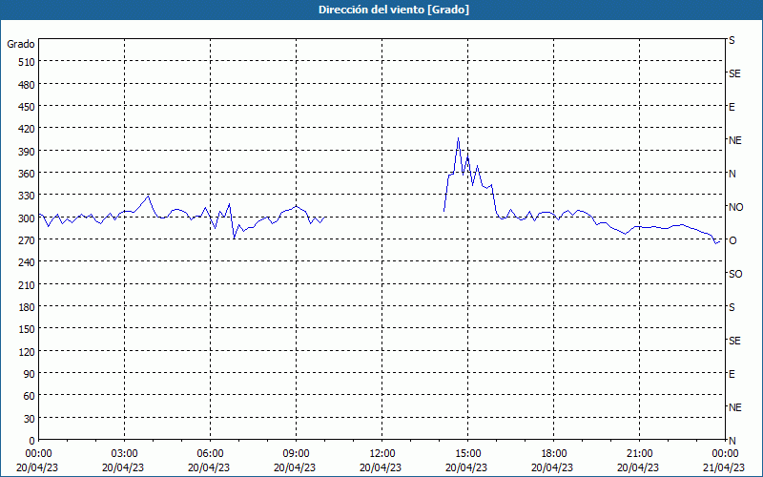Click the 06:00 time axis label
763x477 pixels.
210,454
